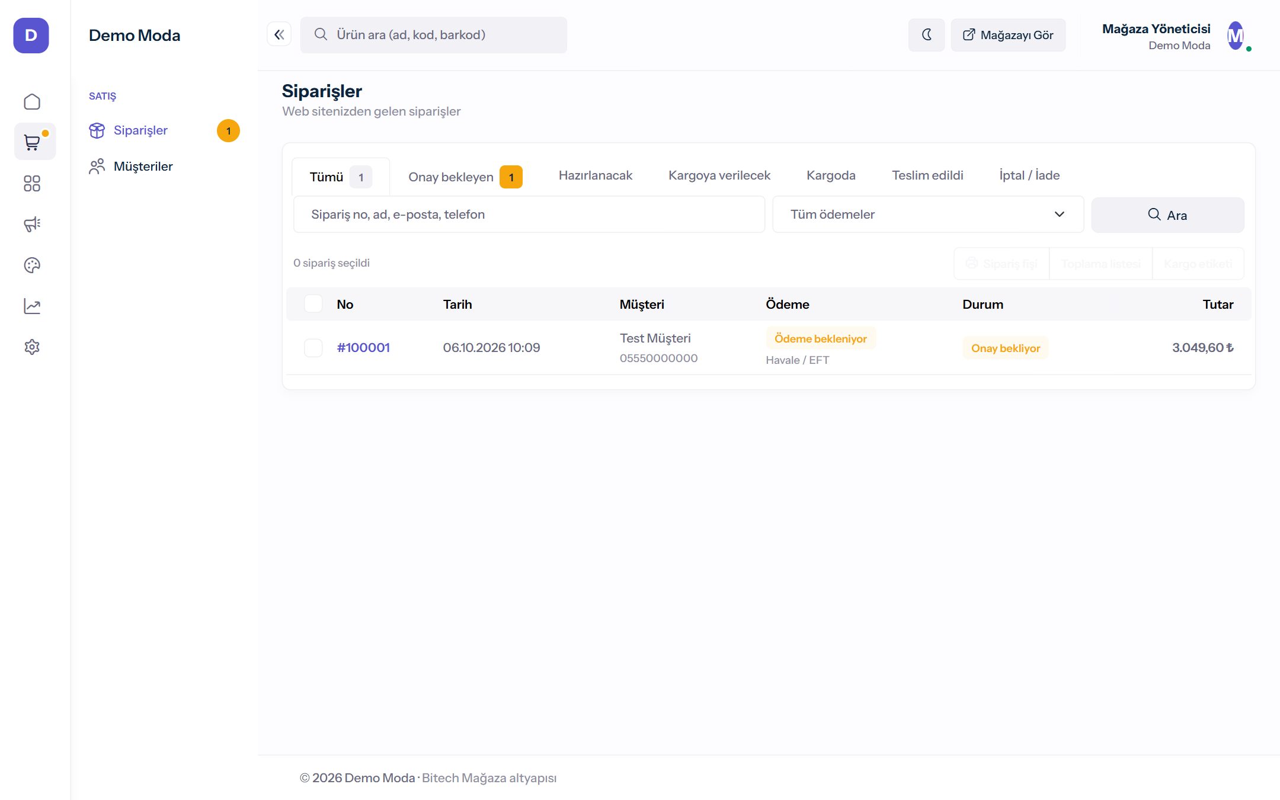Open the chart reports icon
This screenshot has width=1280, height=800.
tap(32, 306)
